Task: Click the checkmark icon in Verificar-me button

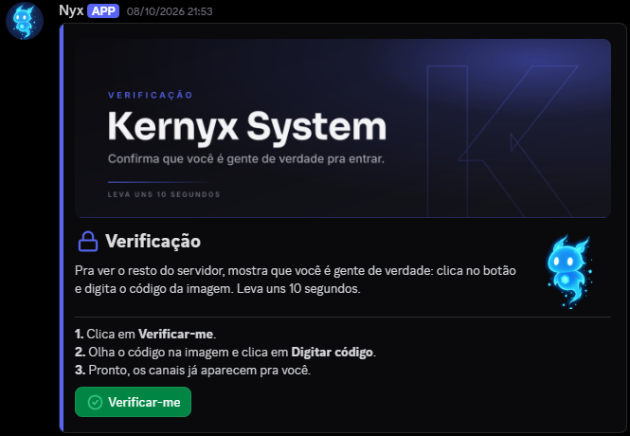Action: (x=96, y=402)
